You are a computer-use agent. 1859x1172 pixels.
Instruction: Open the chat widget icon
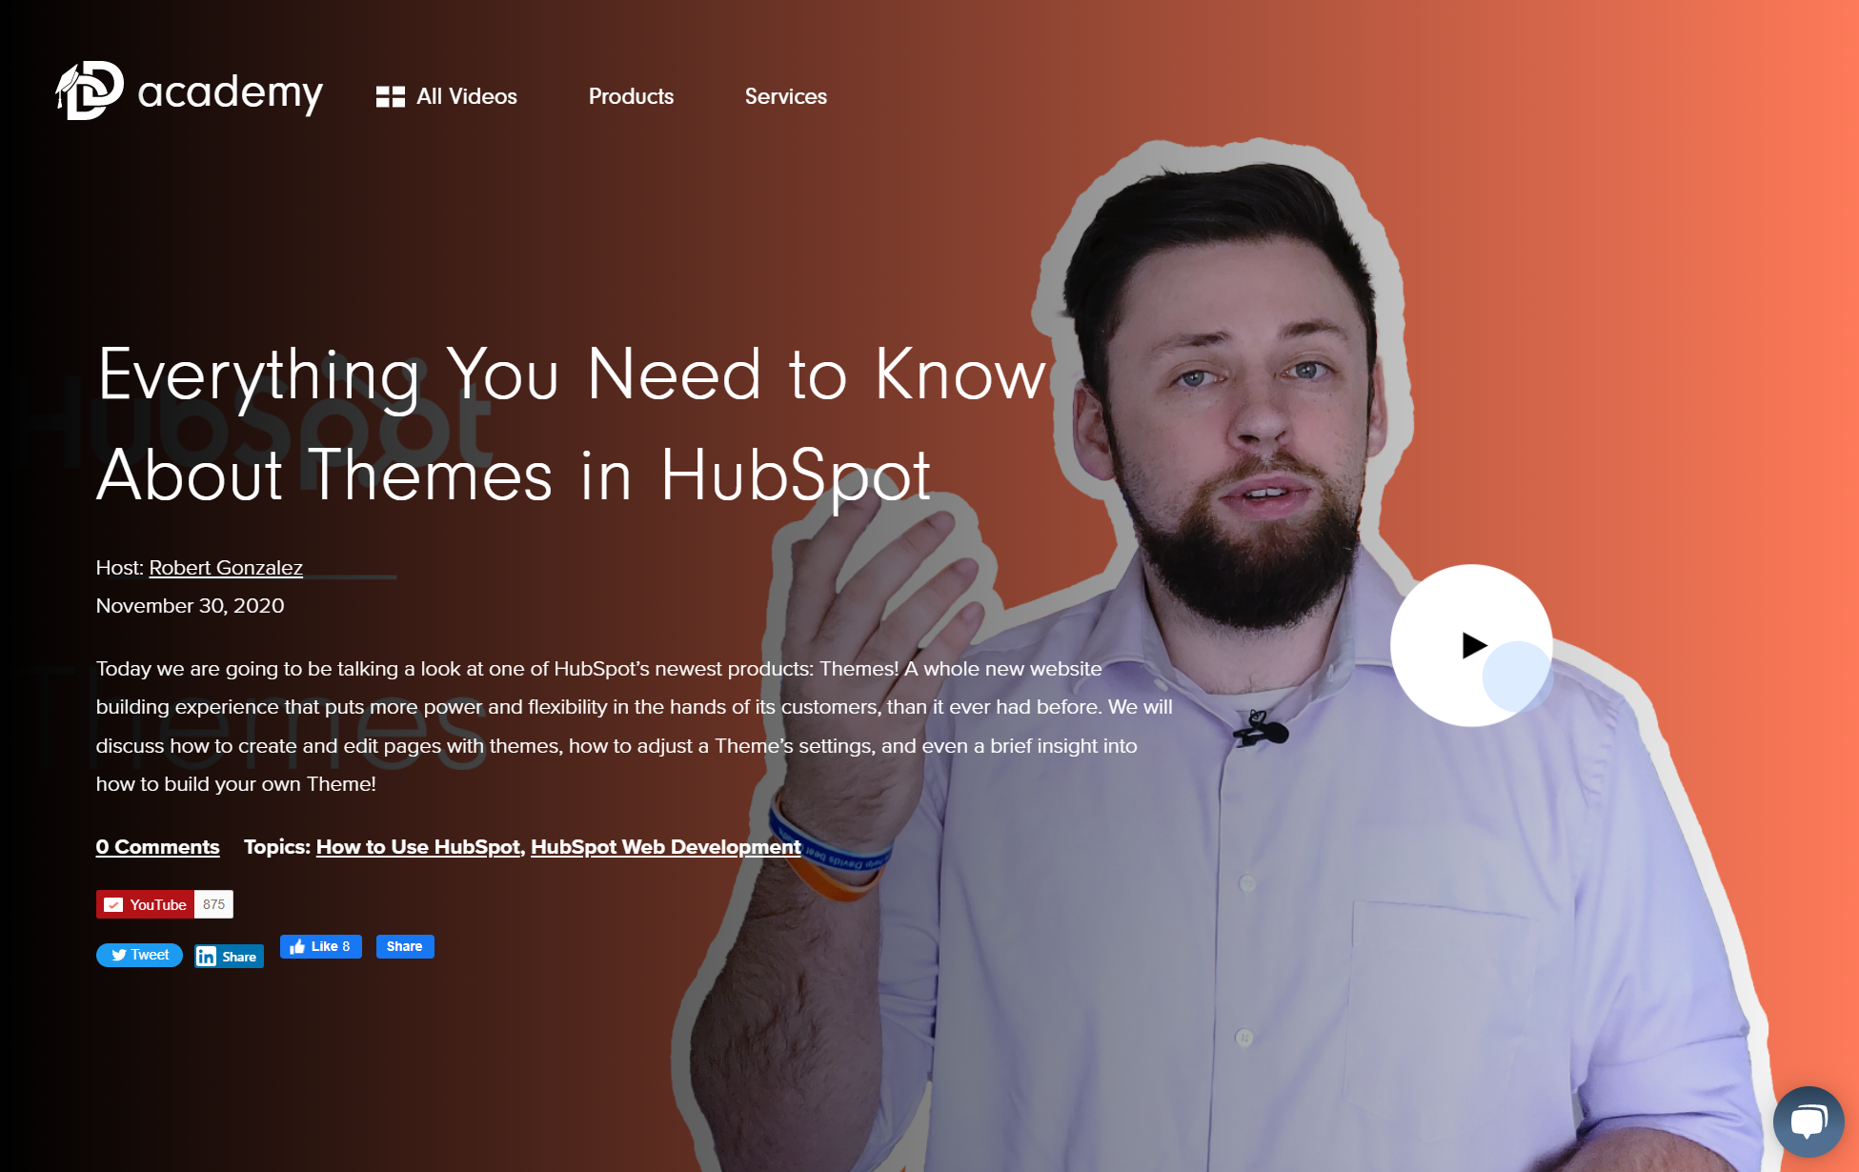(1808, 1121)
